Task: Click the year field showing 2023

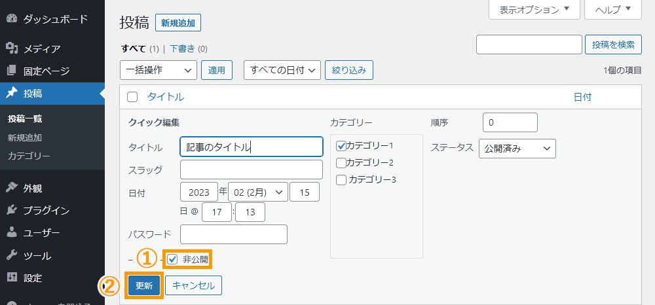Action: pos(199,192)
